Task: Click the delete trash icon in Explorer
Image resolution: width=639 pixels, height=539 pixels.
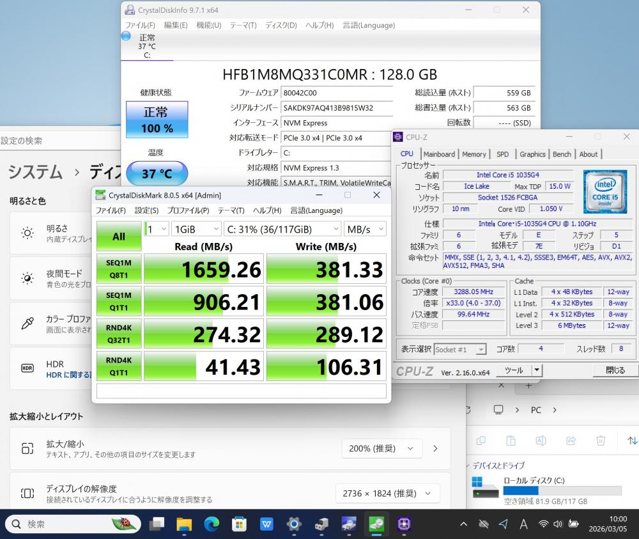Action: click(x=601, y=441)
